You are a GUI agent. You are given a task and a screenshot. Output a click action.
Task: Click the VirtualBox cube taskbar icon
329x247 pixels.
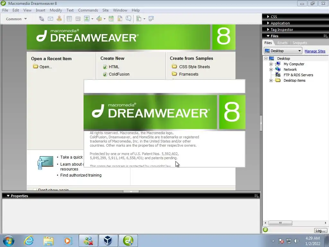[x=108, y=241]
